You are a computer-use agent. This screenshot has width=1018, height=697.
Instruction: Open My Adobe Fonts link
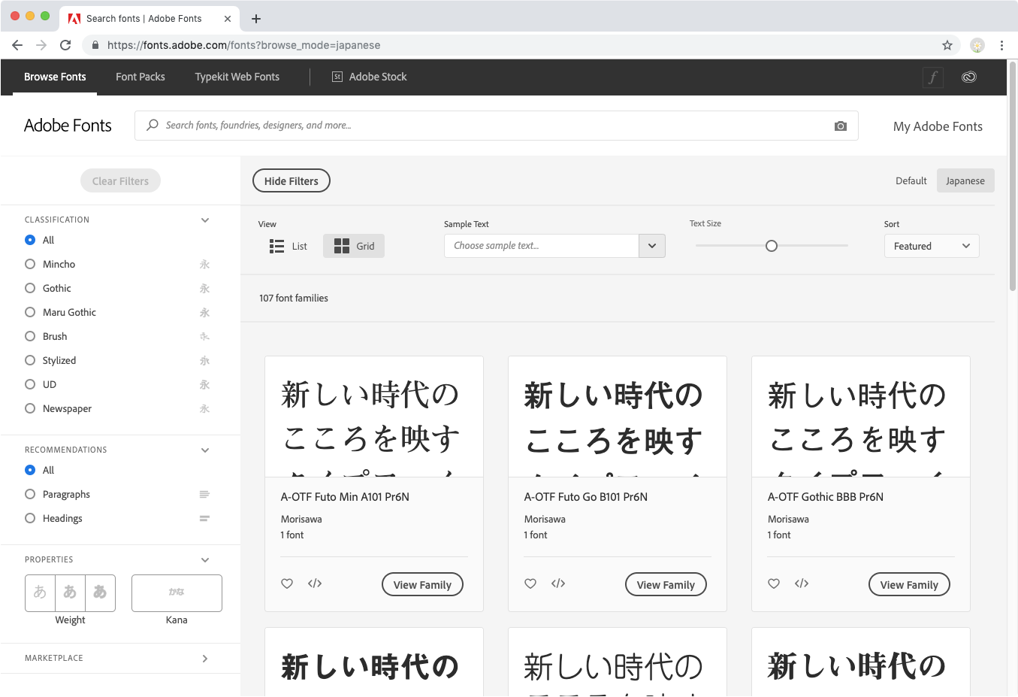click(x=938, y=126)
